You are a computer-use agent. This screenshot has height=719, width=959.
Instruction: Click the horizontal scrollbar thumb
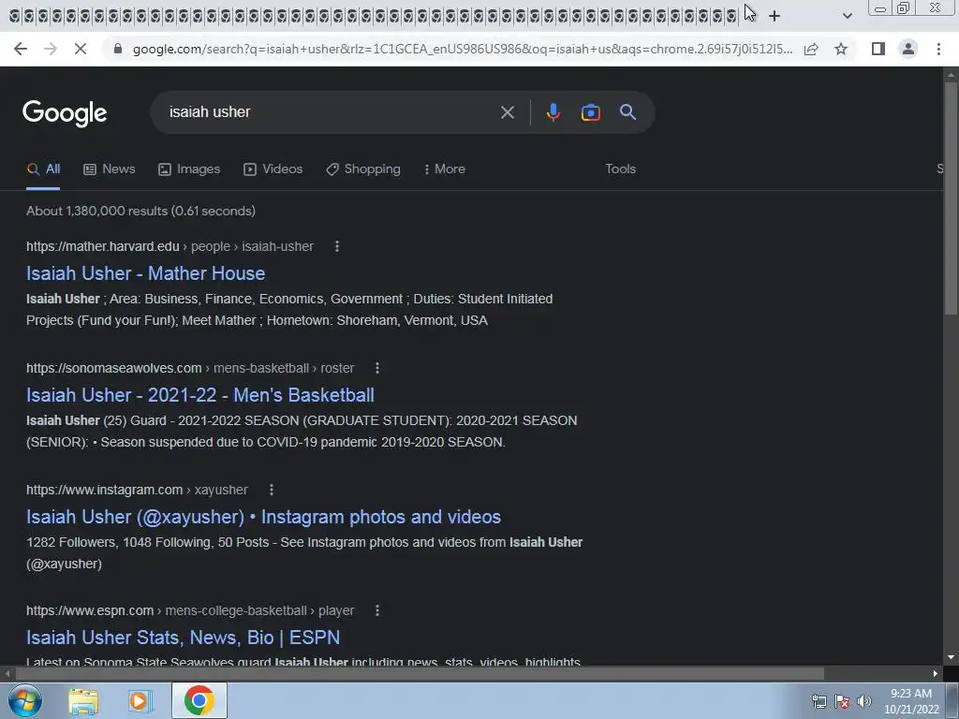point(420,674)
